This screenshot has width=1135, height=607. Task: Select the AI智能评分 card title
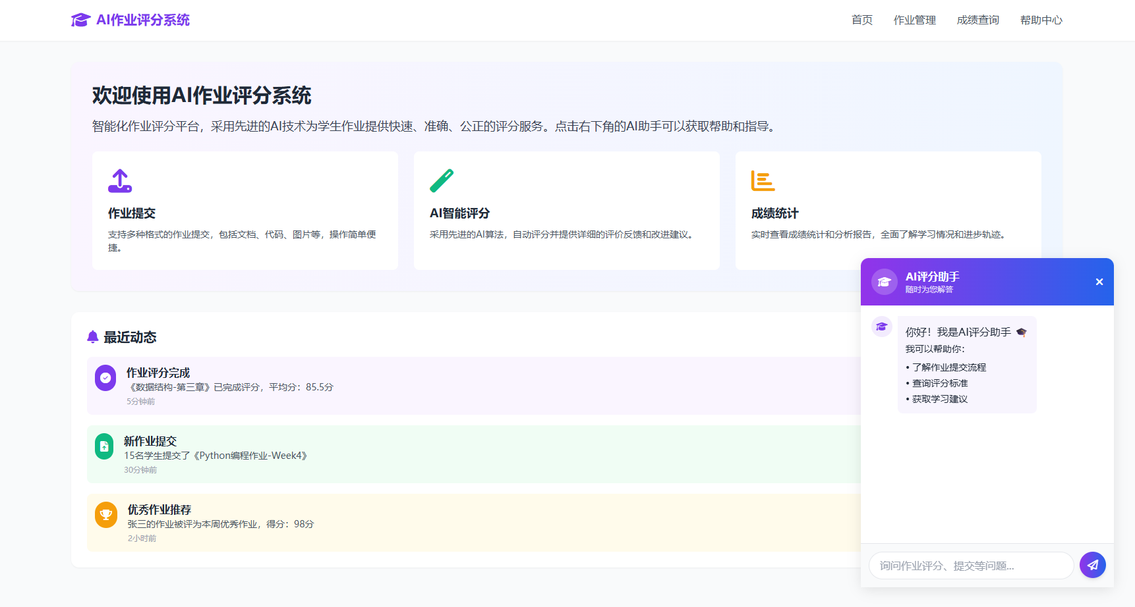[460, 213]
